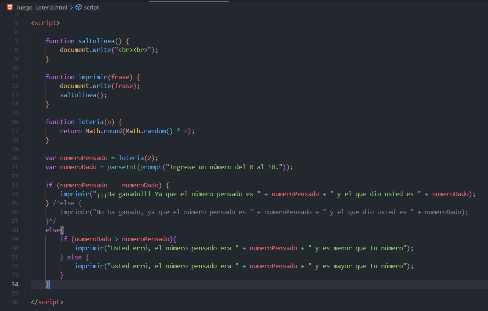This screenshot has width=488, height=311.
Task: Click the script cube symbol icon
Action: (x=78, y=7)
